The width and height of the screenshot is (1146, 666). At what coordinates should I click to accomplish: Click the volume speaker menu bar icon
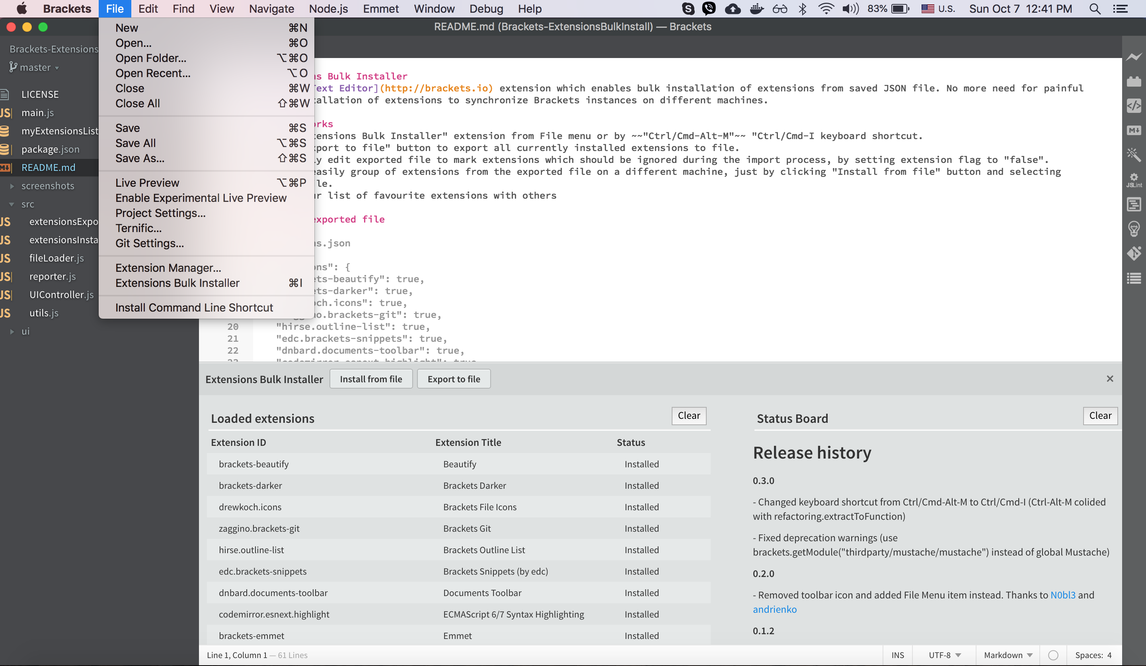850,9
